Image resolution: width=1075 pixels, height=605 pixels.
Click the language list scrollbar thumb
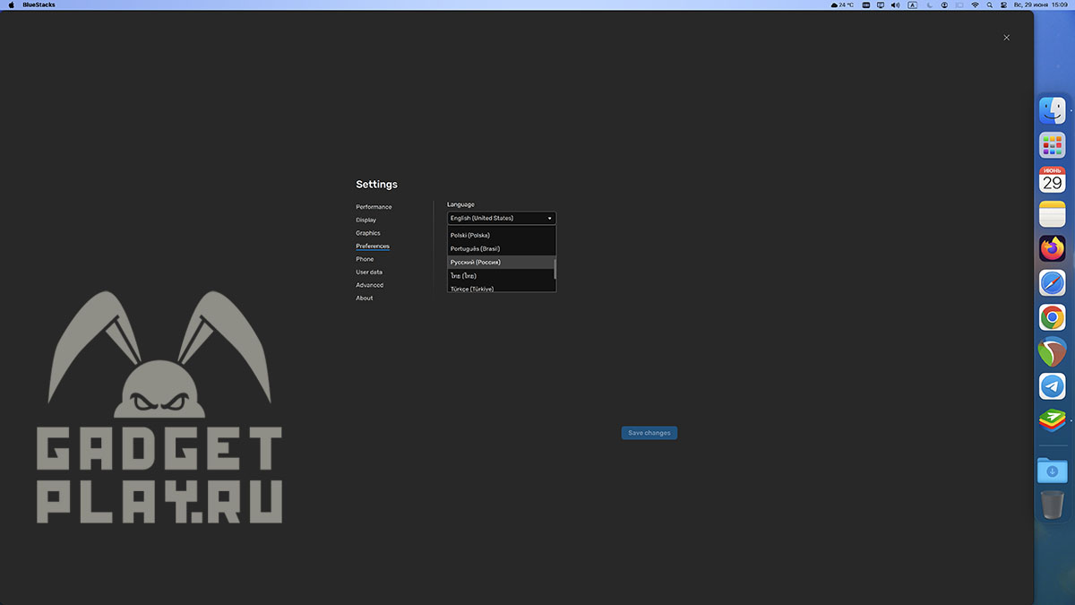[x=555, y=269]
